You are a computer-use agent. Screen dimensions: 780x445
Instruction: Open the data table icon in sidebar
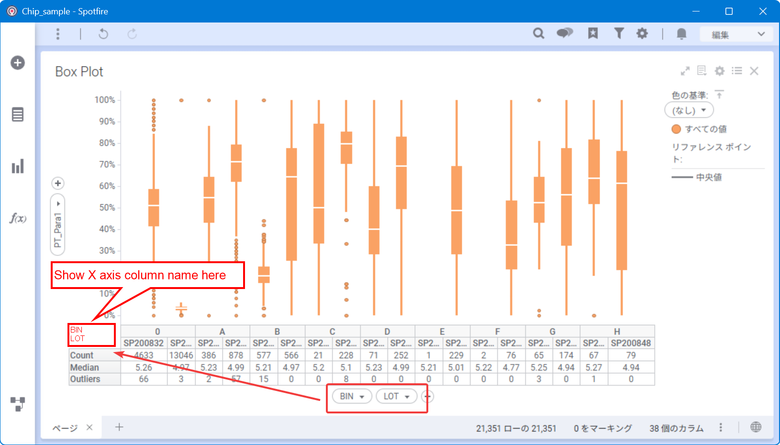click(18, 115)
